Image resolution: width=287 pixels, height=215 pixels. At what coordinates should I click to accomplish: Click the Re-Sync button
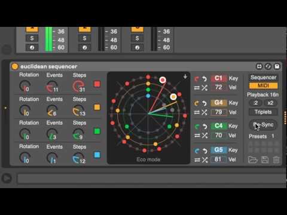pos(263,125)
